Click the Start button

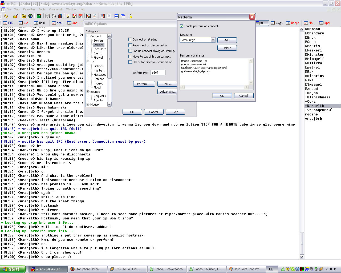(13, 269)
